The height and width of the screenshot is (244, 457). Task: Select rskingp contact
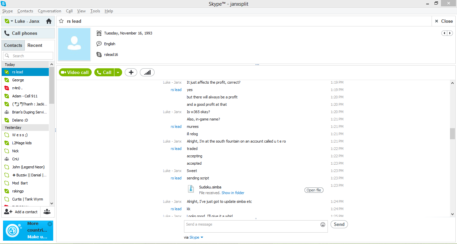point(25,191)
